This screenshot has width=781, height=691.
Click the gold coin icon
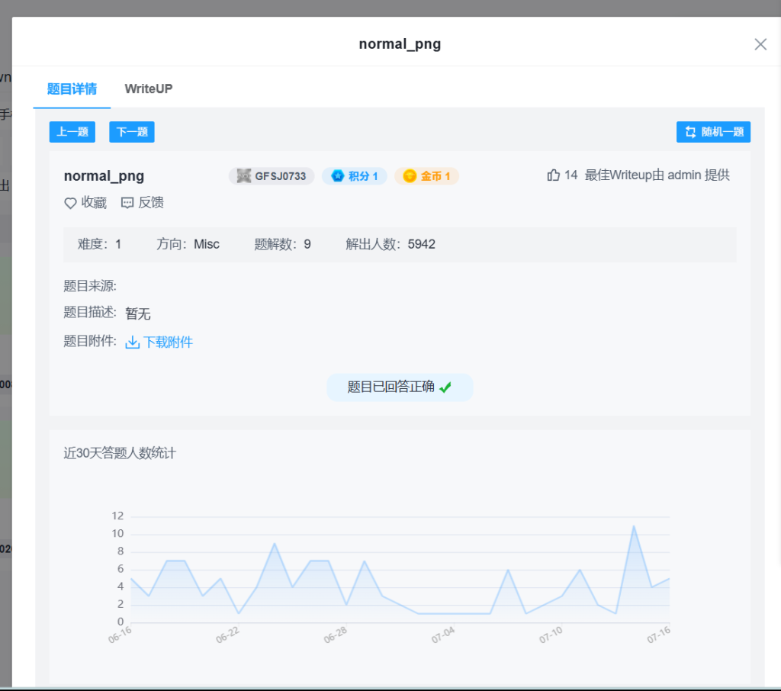point(410,176)
